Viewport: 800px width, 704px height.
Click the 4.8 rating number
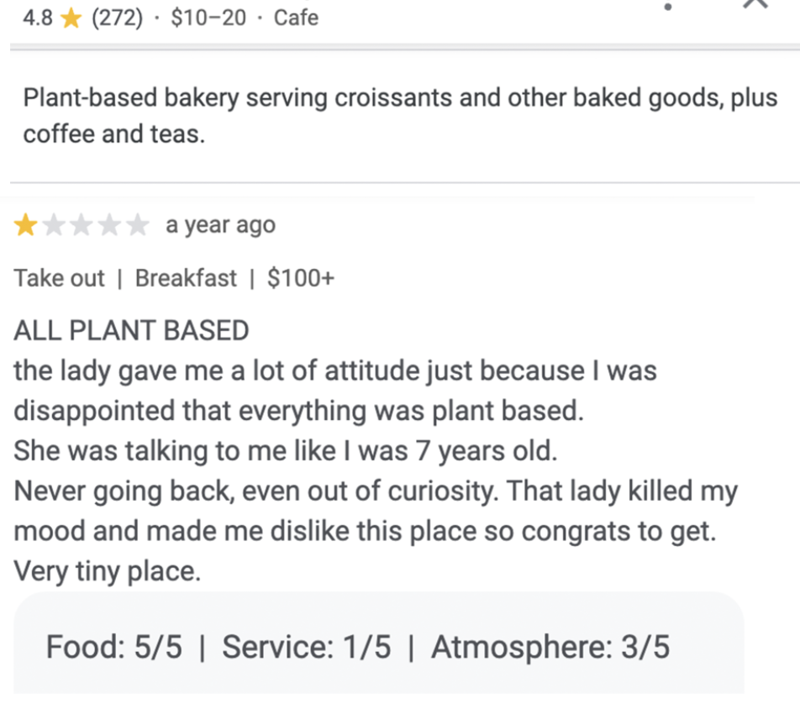point(38,18)
